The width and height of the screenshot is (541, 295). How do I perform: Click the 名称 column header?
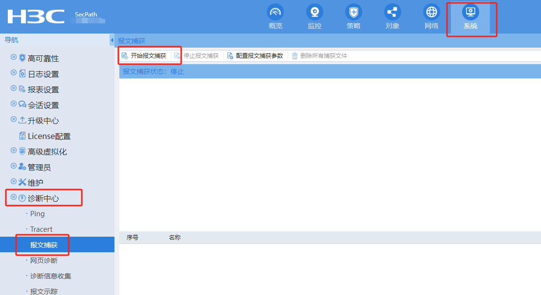[x=175, y=238]
